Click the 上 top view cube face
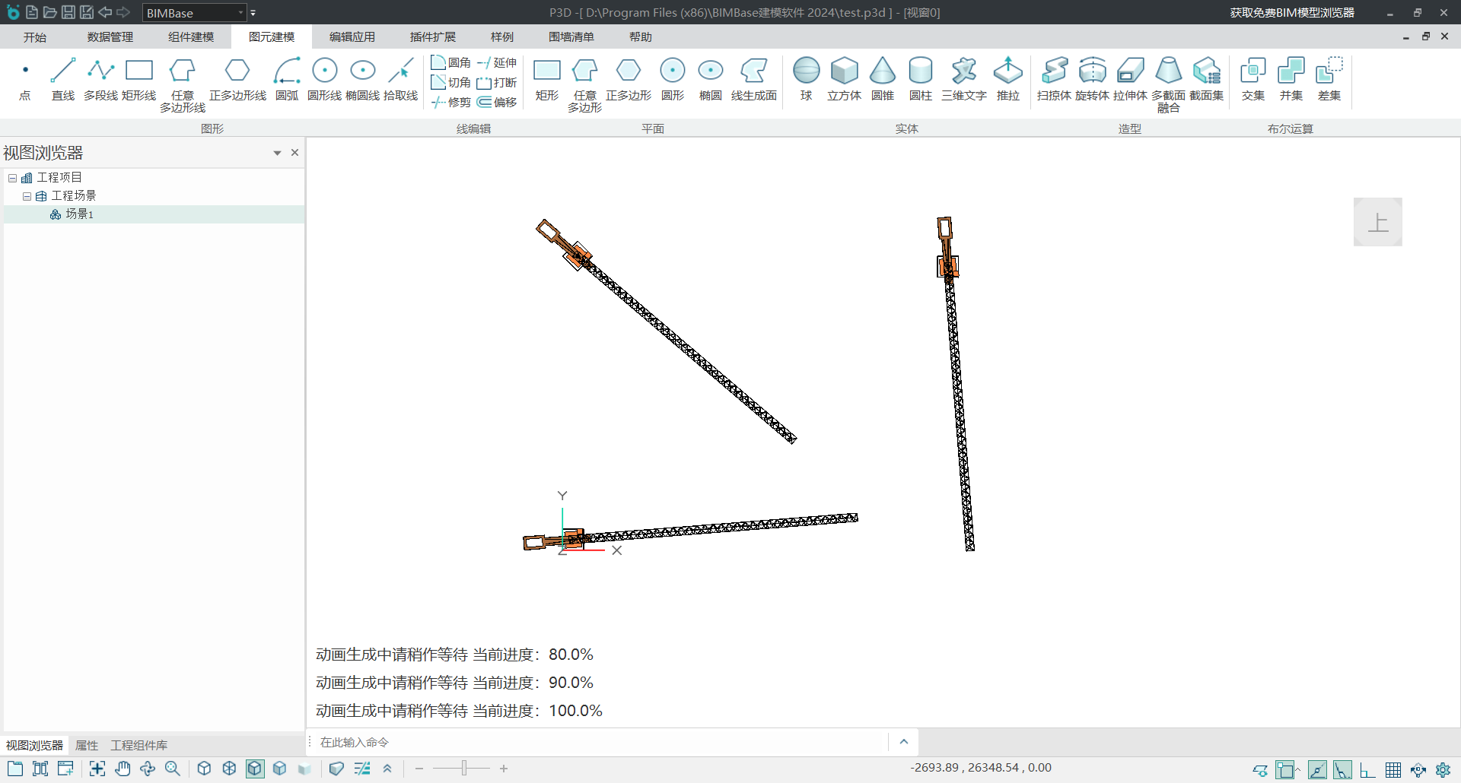 pos(1378,222)
